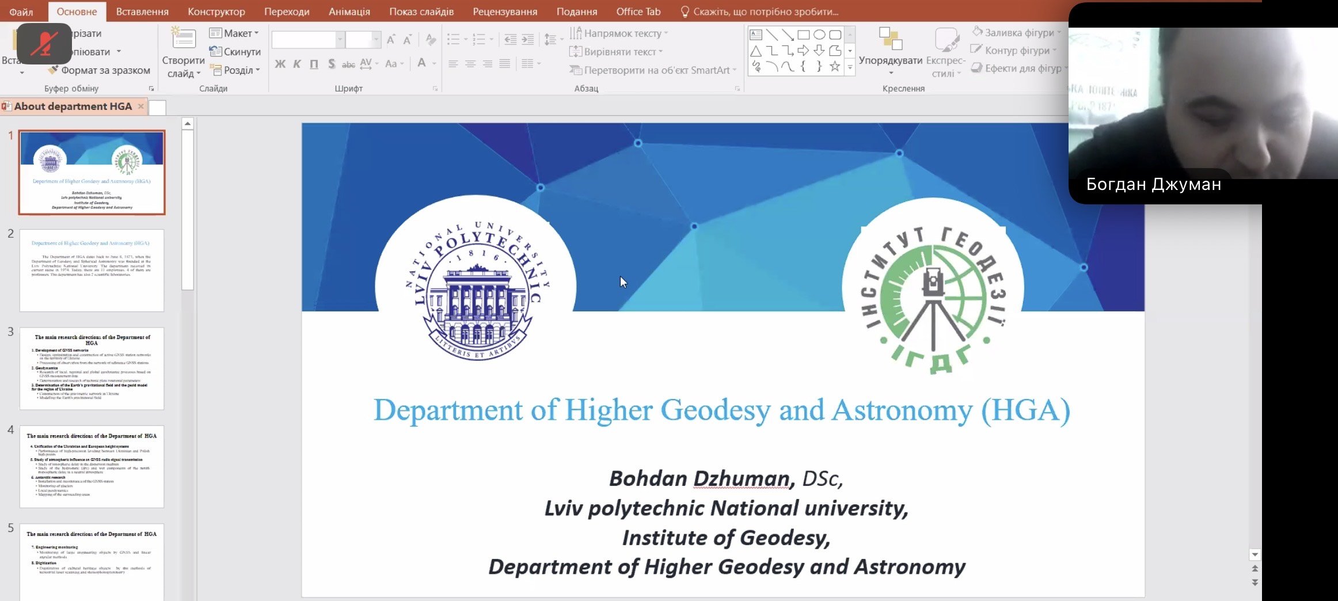Expand the Section (Розділ) dropdown
The width and height of the screenshot is (1338, 601).
click(x=235, y=70)
